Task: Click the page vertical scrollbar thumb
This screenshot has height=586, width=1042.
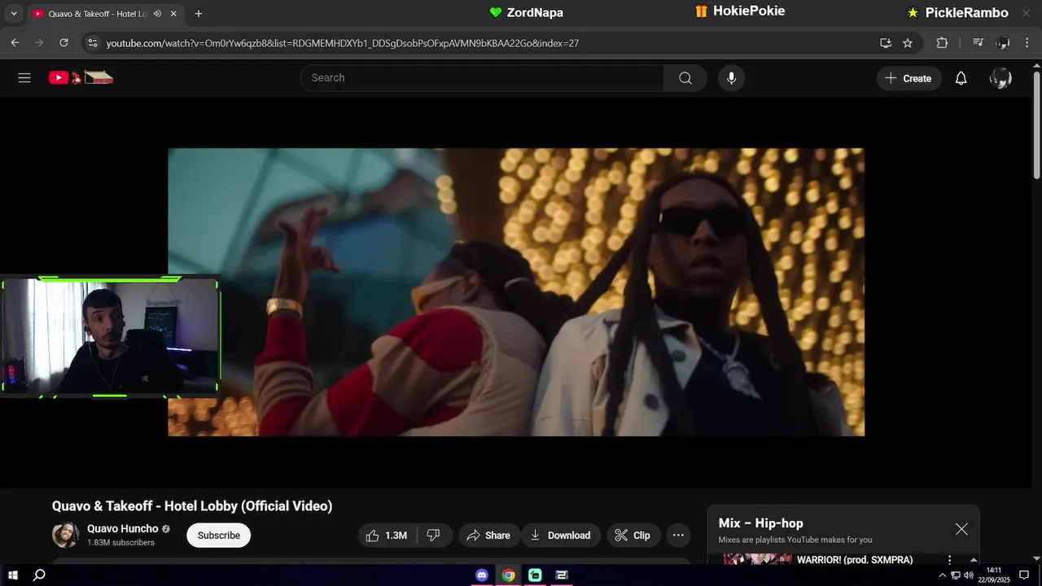Action: coord(1036,125)
